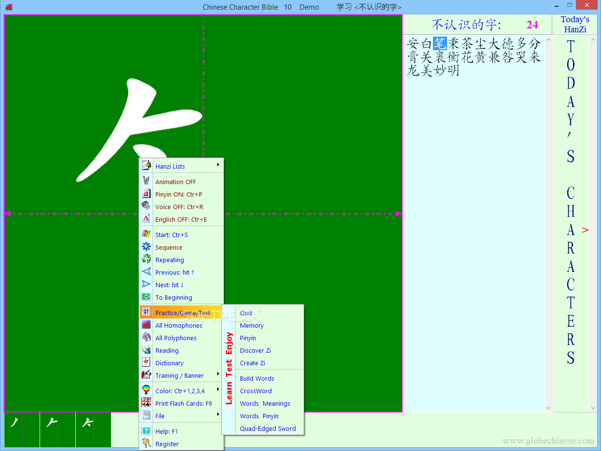Click the Print Flash Cards icon
Screen dimensions: 601x451
point(146,403)
